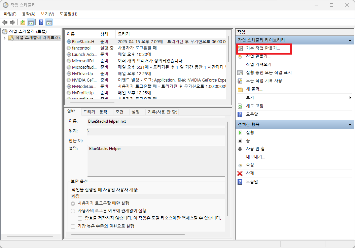Expand 작업 스케줄러 라이브러리 tree node chevron
This screenshot has width=355, height=248.
[x=4, y=38]
